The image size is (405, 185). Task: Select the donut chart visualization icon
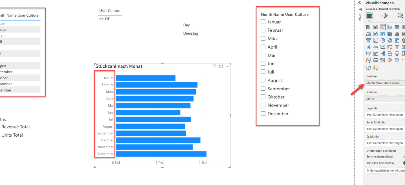(x=390, y=40)
